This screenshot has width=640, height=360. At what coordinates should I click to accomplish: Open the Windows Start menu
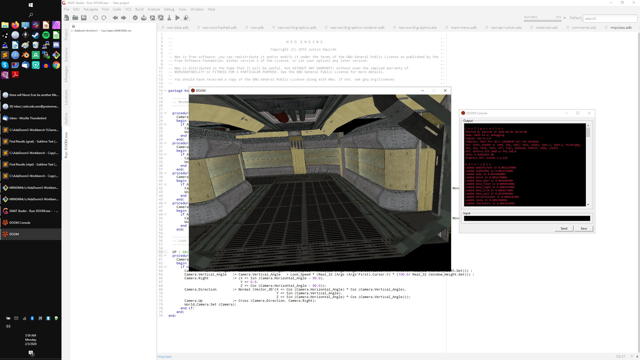31,5
